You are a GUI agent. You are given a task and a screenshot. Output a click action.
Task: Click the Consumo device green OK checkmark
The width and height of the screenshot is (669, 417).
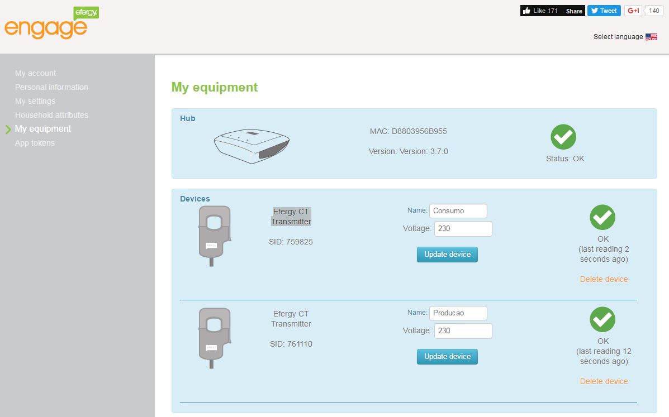pos(602,217)
